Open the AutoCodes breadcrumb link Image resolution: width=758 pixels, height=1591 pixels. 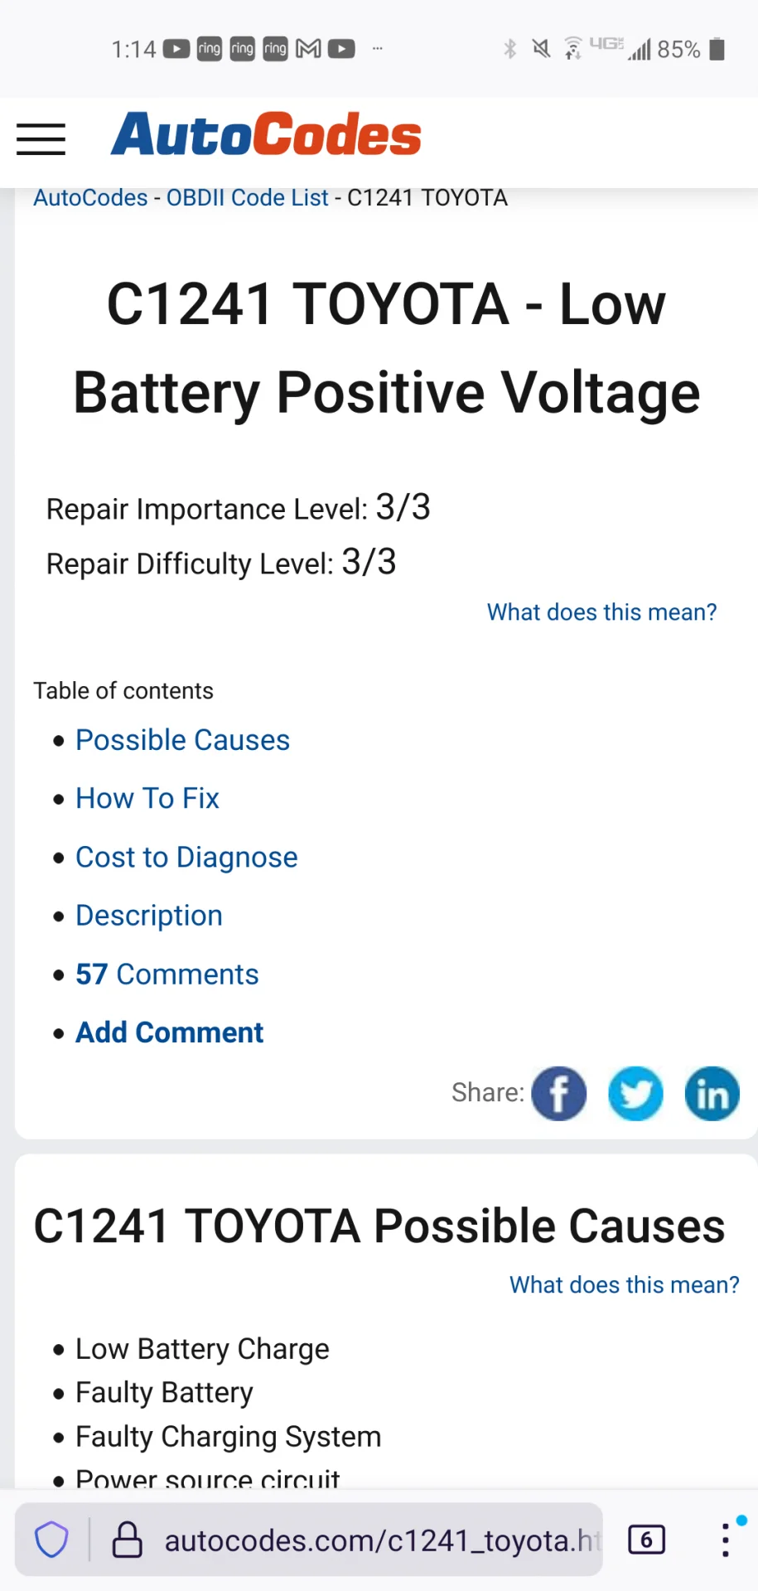click(90, 198)
